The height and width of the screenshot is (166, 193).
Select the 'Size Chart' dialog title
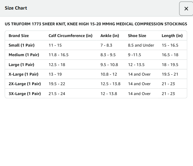(16, 8)
